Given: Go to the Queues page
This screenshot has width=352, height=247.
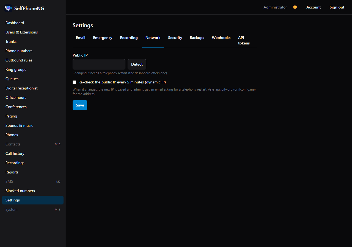Looking at the screenshot, I should (x=33, y=79).
